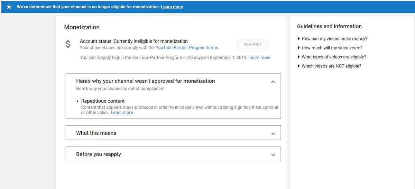Click Account status: Currently ineligible text
The image size is (415, 189).
point(134,41)
